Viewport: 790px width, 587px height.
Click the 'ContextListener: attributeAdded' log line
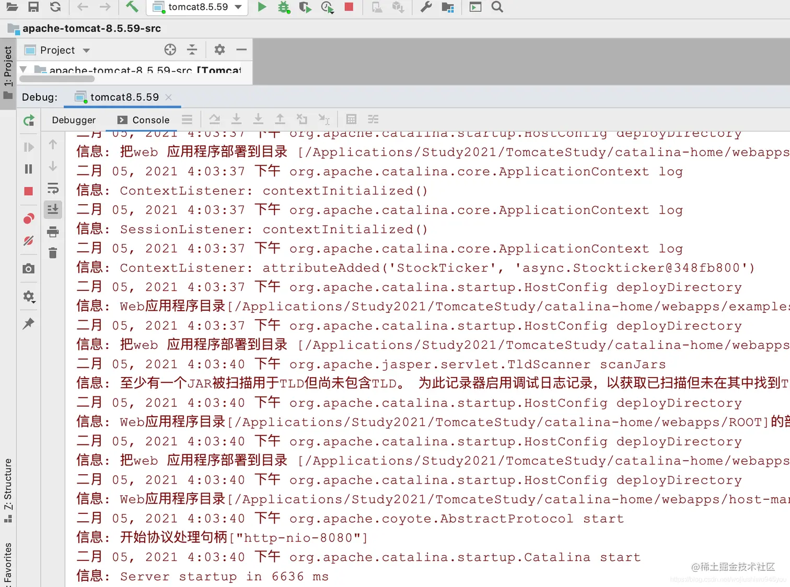click(416, 268)
